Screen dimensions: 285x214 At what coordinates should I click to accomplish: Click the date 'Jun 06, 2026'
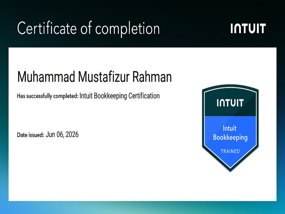(x=62, y=134)
